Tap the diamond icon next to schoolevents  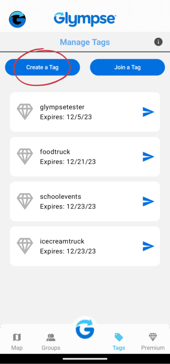(25, 201)
